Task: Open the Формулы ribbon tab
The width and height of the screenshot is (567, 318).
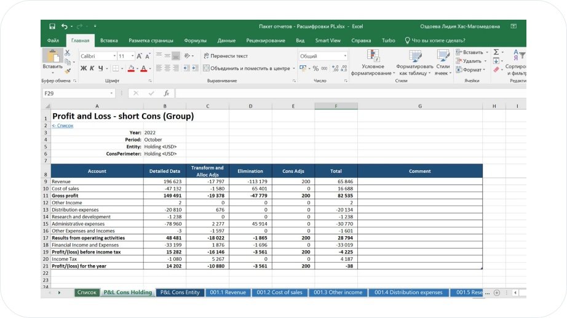Action: point(195,41)
